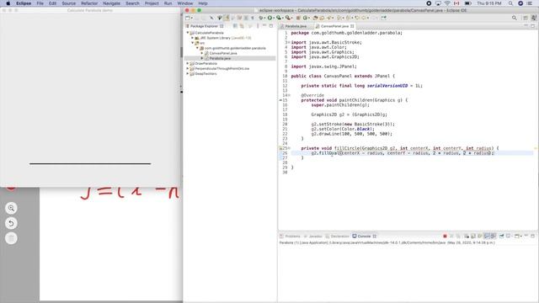Click line 22 g2.drawLine code
Image resolution: width=539 pixels, height=303 pixels.
pyautogui.click(x=352, y=134)
